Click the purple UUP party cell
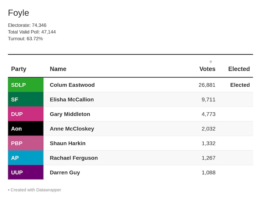The width and height of the screenshot is (261, 200). (25, 173)
